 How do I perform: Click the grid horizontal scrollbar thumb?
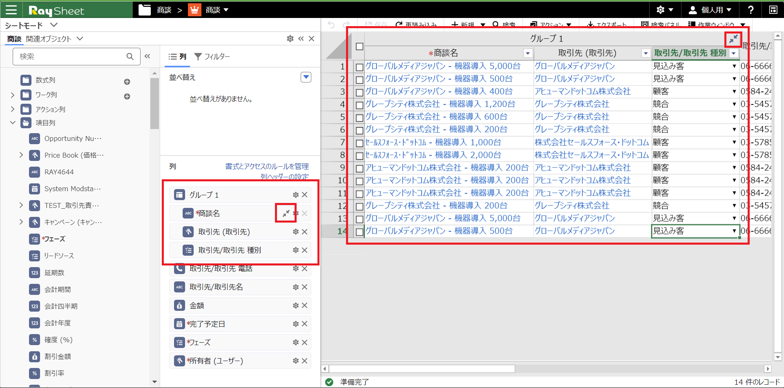[422, 369]
